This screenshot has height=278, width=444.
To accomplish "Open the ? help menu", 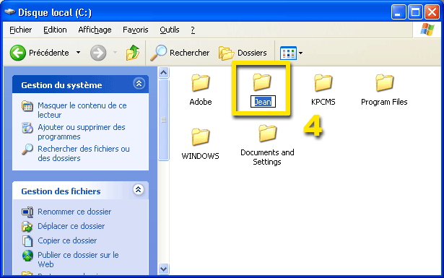I will pos(193,30).
